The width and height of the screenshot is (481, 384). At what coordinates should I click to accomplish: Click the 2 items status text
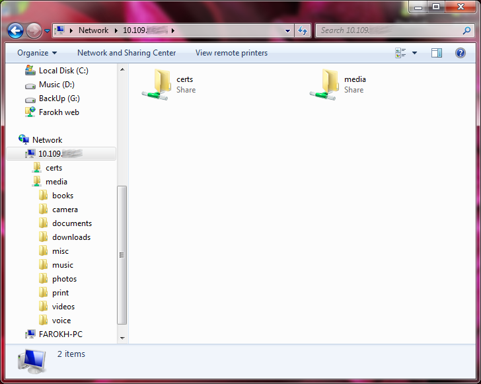point(71,354)
